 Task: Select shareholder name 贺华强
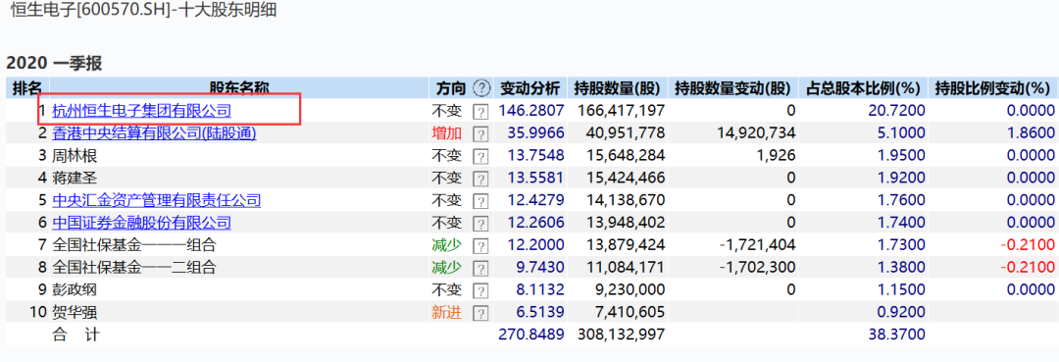pyautogui.click(x=75, y=313)
